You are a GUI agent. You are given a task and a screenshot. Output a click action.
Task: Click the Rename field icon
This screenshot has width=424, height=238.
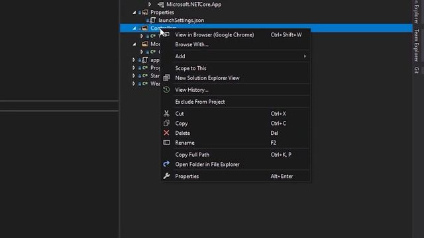click(166, 143)
